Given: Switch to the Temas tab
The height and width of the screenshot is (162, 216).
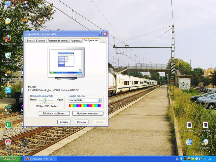Looking at the screenshot, I should pyautogui.click(x=30, y=41).
